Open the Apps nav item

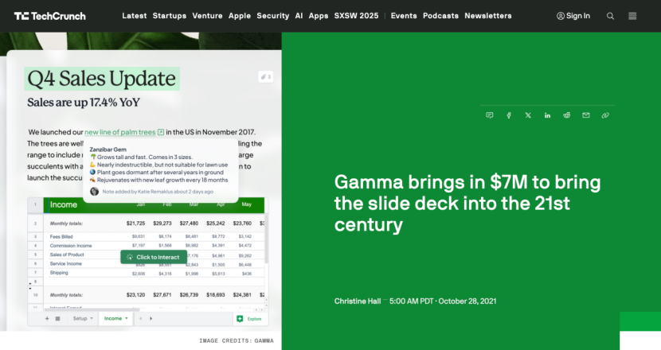pos(319,16)
